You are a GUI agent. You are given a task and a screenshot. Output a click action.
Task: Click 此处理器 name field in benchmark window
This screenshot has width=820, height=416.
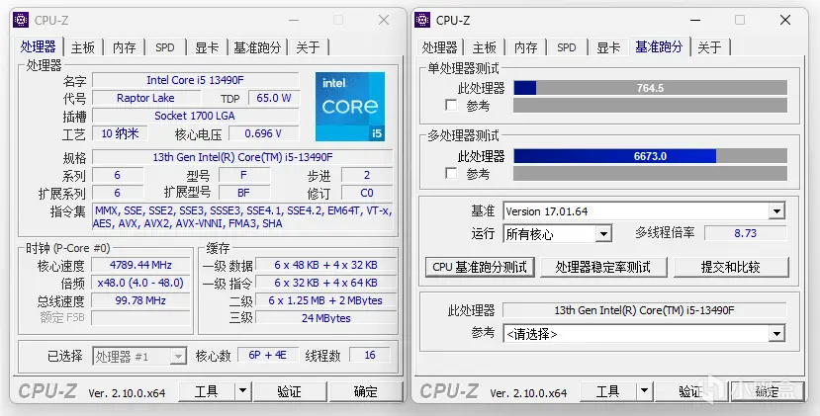coord(644,310)
